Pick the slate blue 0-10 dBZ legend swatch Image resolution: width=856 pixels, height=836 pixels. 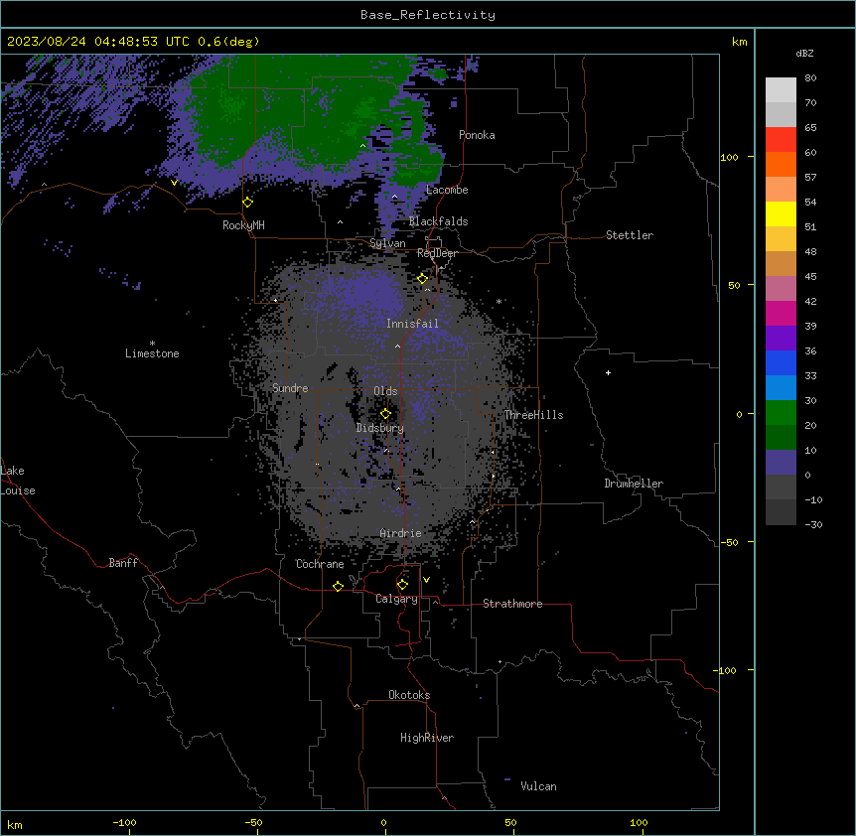781,463
